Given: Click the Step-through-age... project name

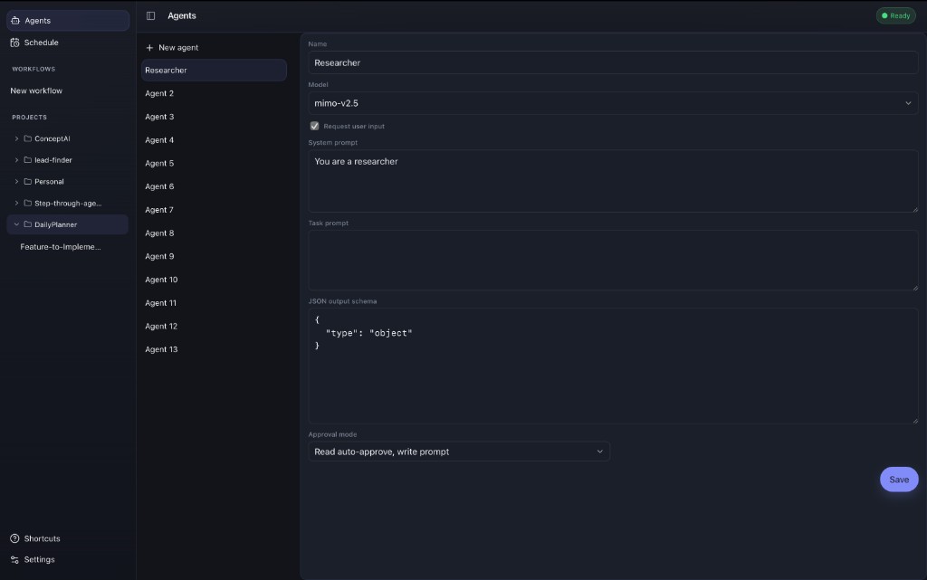Looking at the screenshot, I should click(68, 204).
